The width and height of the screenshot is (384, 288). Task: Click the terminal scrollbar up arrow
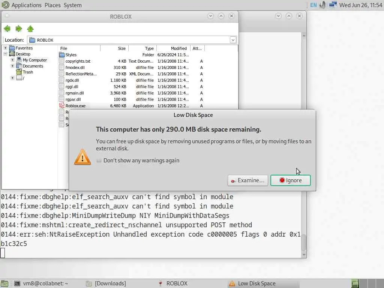(304, 36)
